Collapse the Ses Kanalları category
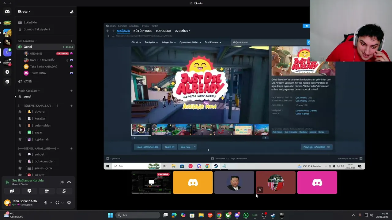This screenshot has width=392, height=220. click(27, 41)
